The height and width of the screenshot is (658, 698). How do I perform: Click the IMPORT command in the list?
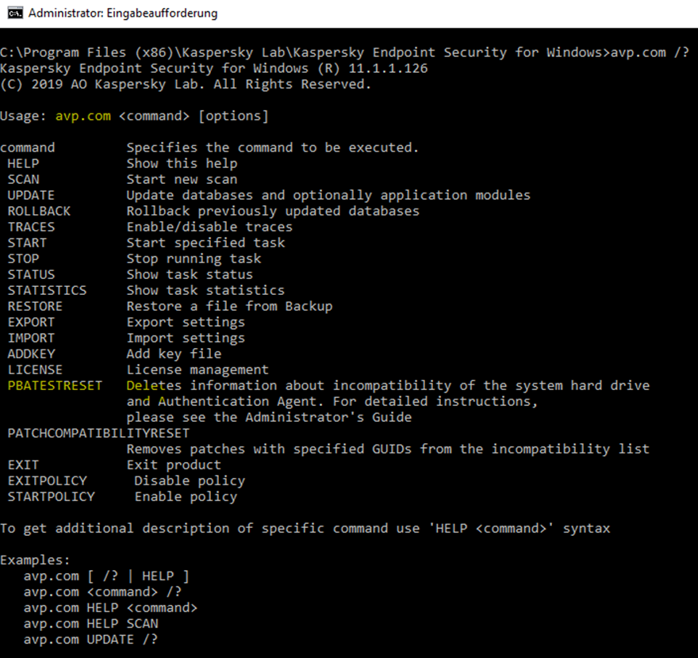[31, 338]
